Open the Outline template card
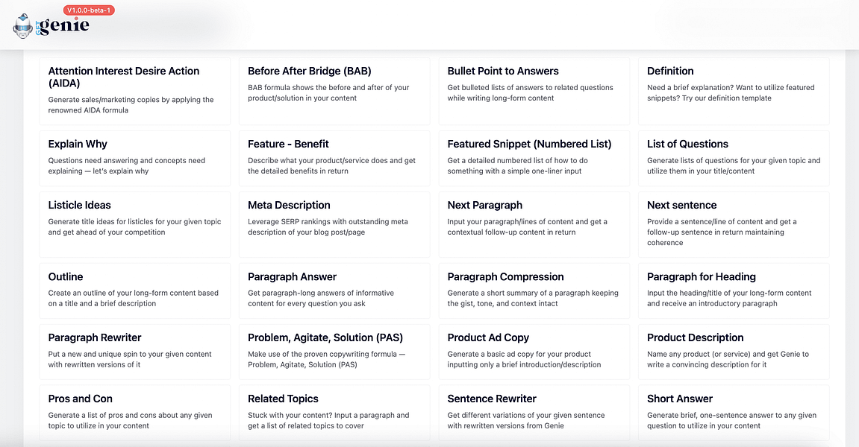 [x=135, y=291]
